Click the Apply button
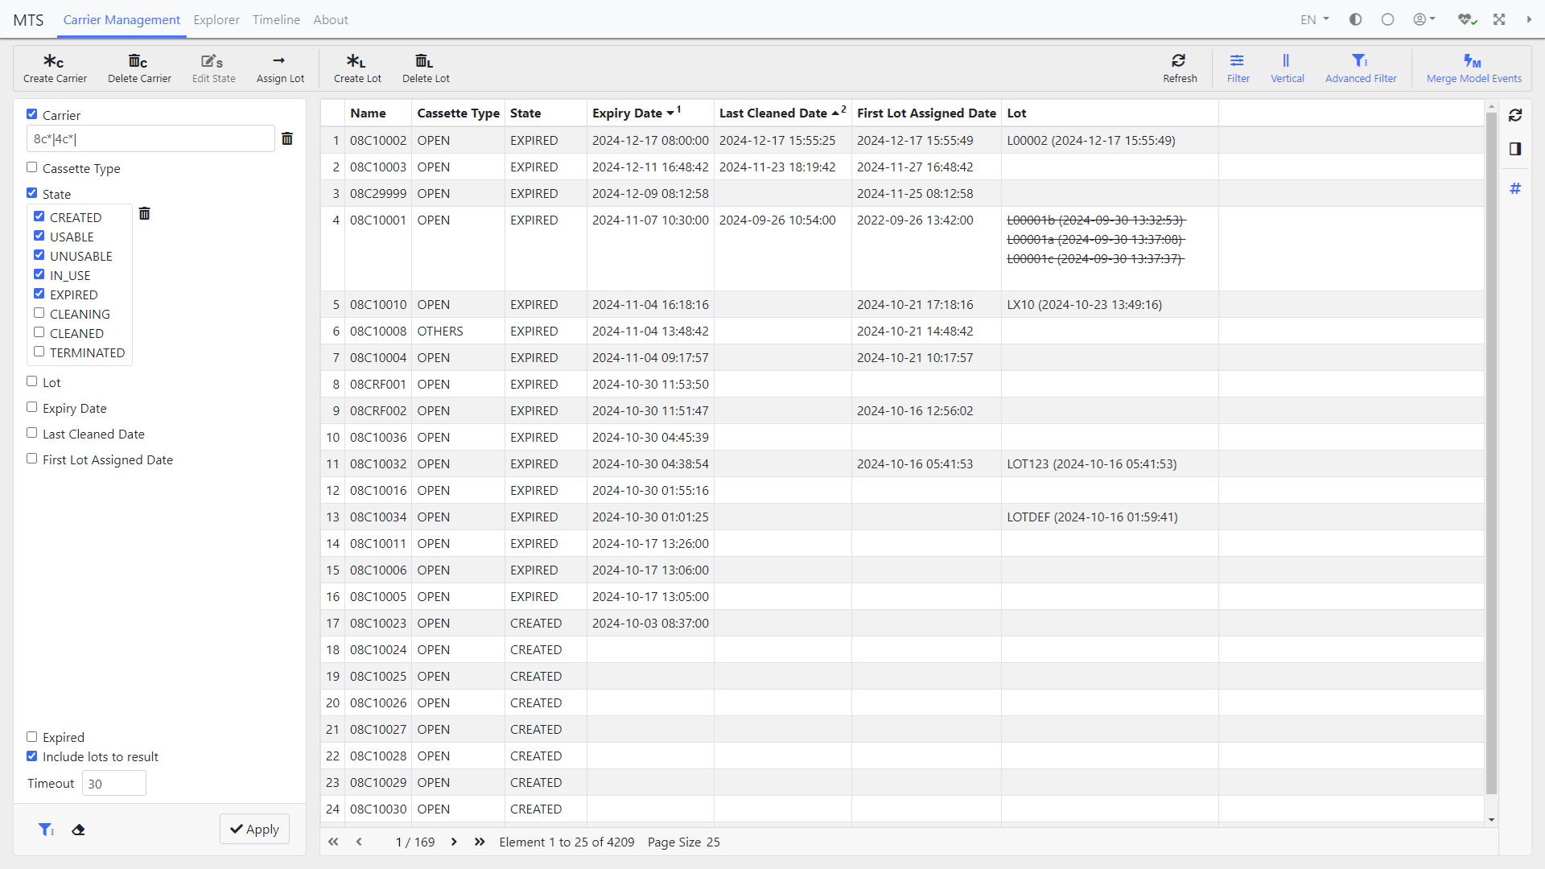 point(254,829)
